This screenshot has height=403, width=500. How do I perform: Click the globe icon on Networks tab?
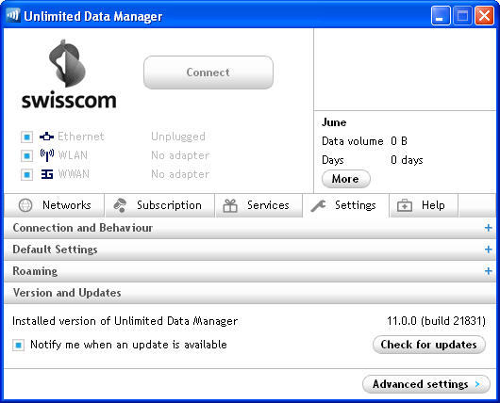tap(25, 205)
